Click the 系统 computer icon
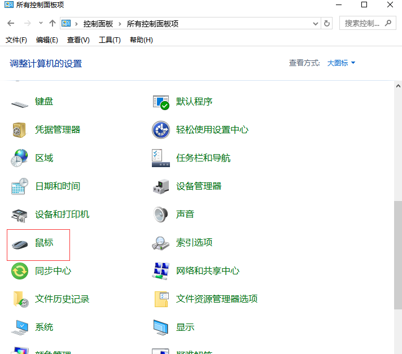The height and width of the screenshot is (354, 402). pyautogui.click(x=20, y=327)
